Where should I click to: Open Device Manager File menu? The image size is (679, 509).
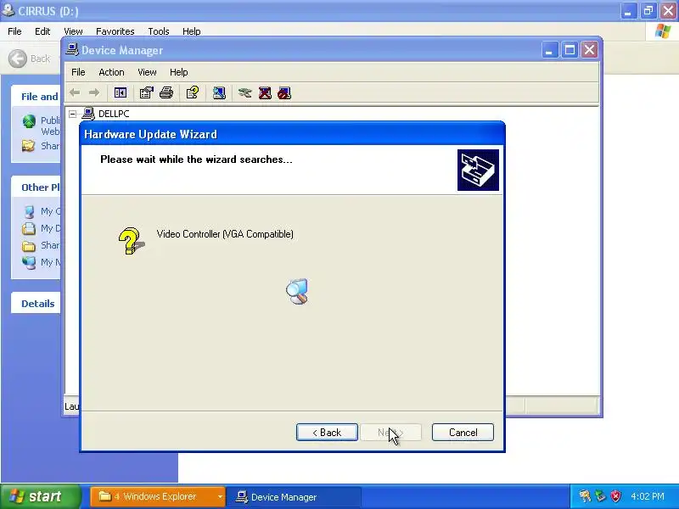pyautogui.click(x=78, y=72)
